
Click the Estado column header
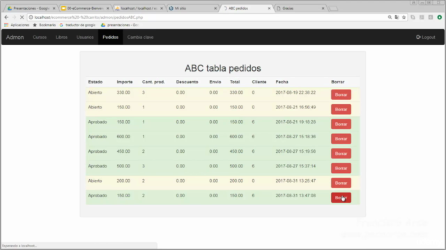coord(95,82)
